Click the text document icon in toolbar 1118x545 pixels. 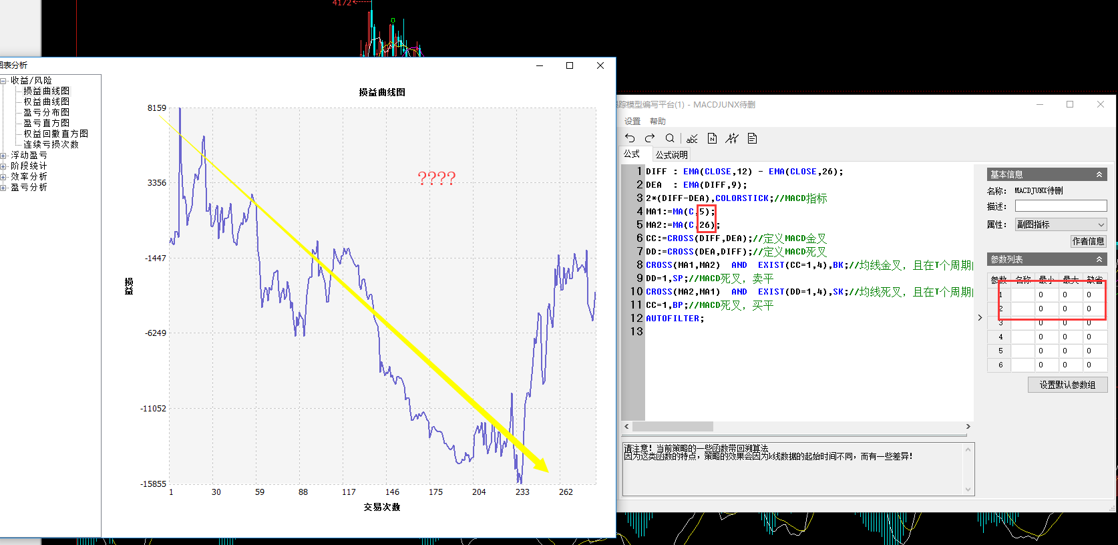pyautogui.click(x=752, y=138)
